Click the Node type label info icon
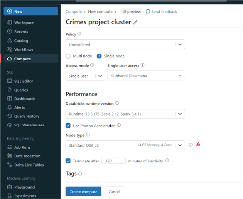 [88, 134]
